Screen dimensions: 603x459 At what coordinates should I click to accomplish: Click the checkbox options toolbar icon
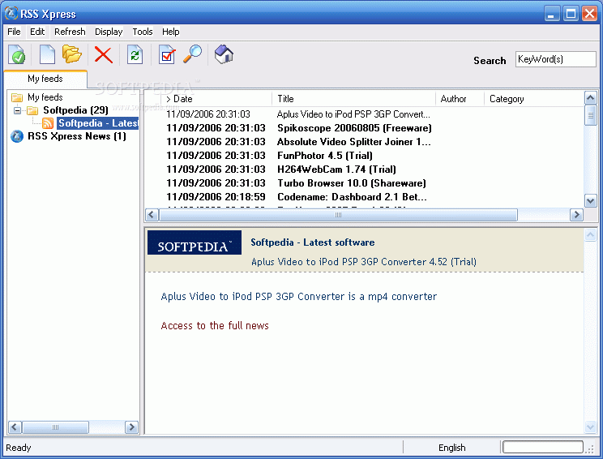[x=167, y=54]
